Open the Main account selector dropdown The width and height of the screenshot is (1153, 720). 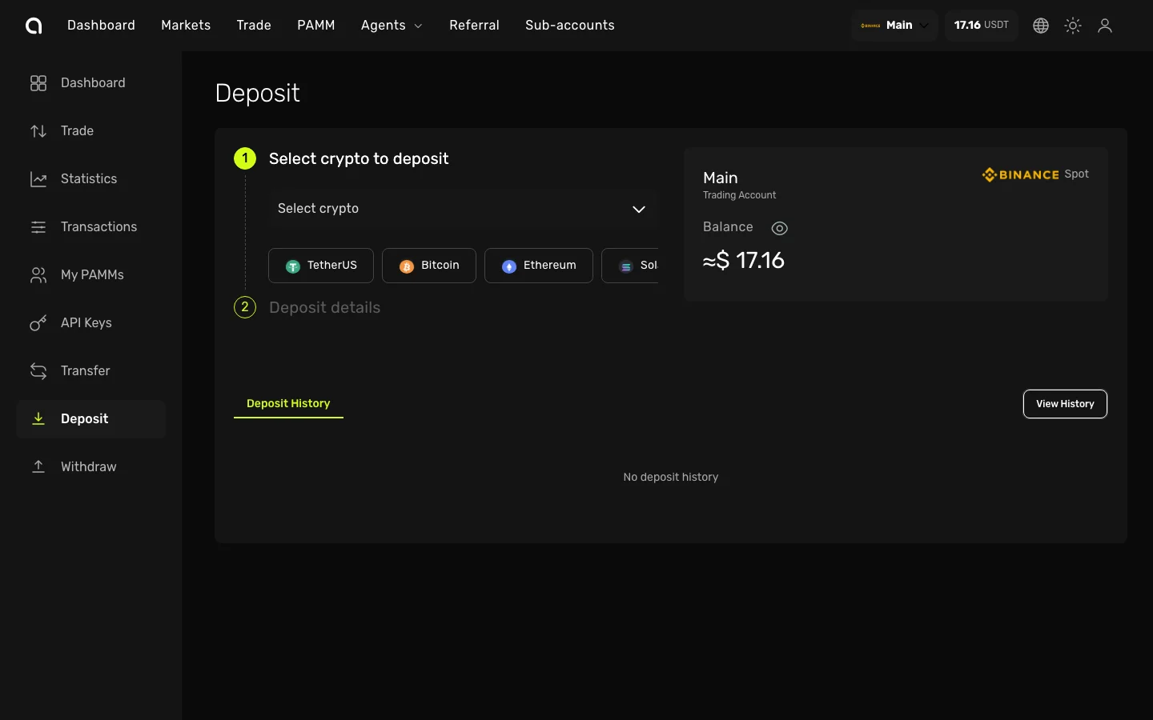click(894, 26)
